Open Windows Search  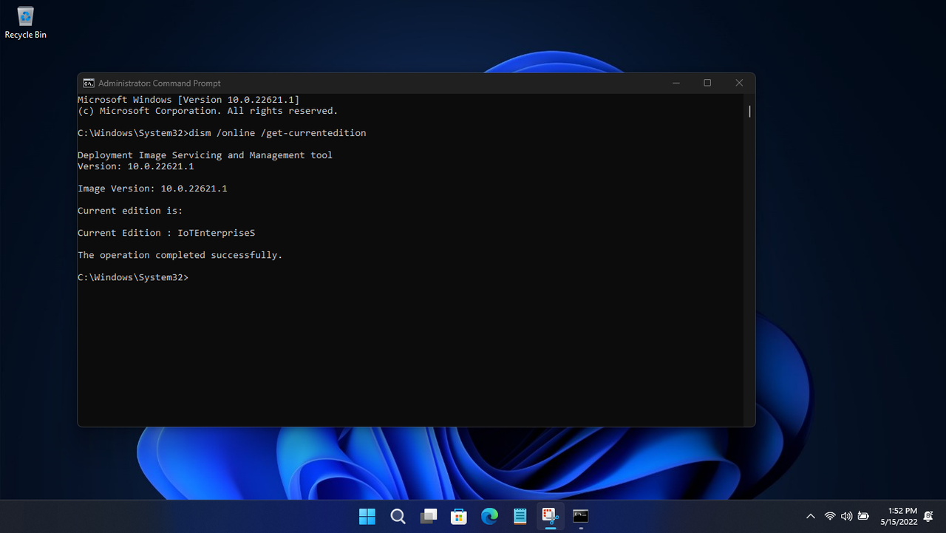398,516
